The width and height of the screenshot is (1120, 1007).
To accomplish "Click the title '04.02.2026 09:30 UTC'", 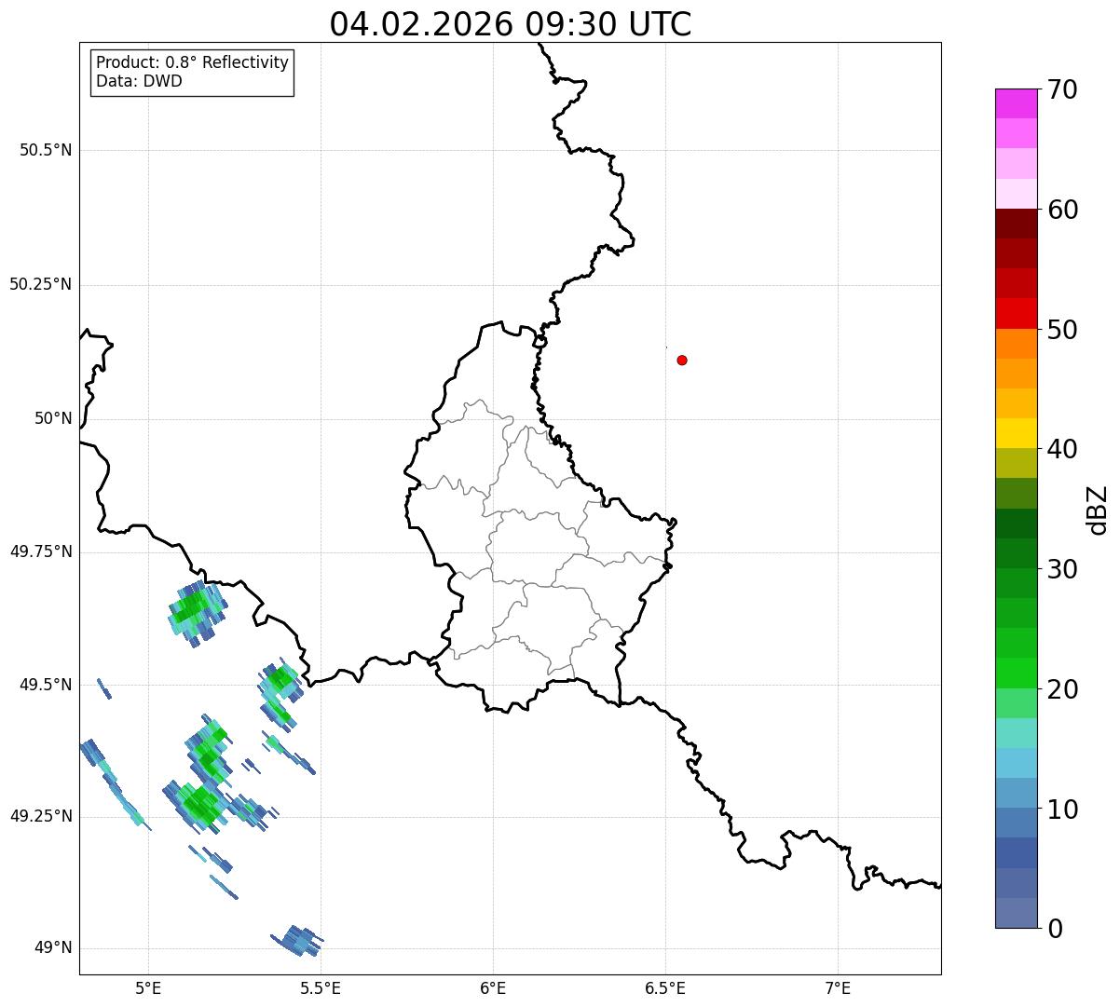I will click(511, 23).
